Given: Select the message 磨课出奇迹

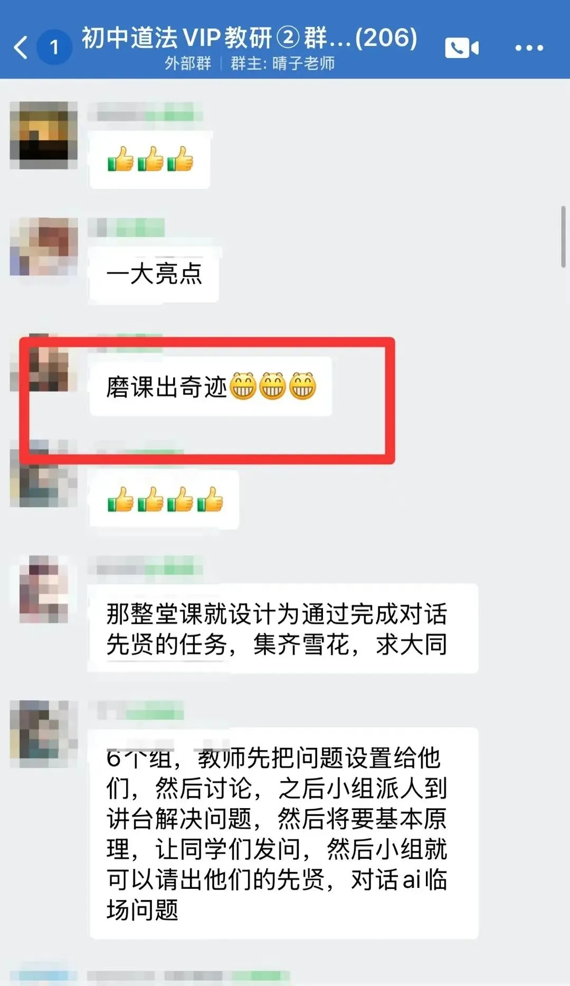Looking at the screenshot, I should pyautogui.click(x=211, y=386).
